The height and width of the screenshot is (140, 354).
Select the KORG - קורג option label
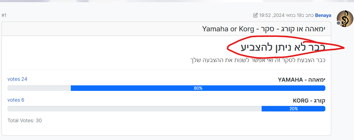(309, 101)
